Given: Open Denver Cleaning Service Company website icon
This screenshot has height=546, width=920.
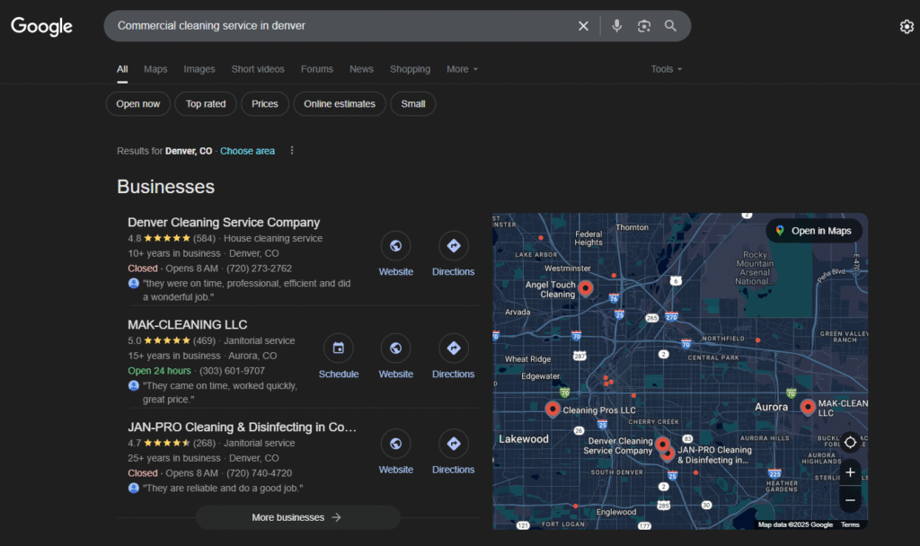Looking at the screenshot, I should pos(395,246).
